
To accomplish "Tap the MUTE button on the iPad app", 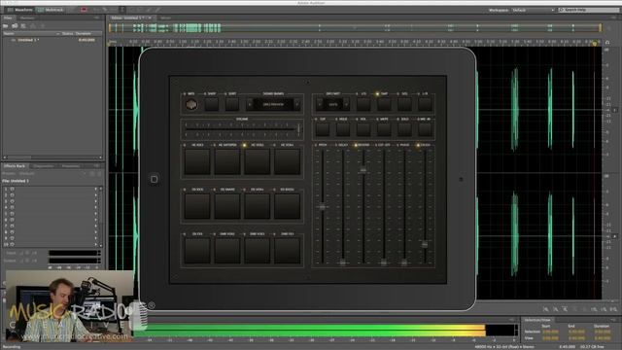I will [x=384, y=129].
